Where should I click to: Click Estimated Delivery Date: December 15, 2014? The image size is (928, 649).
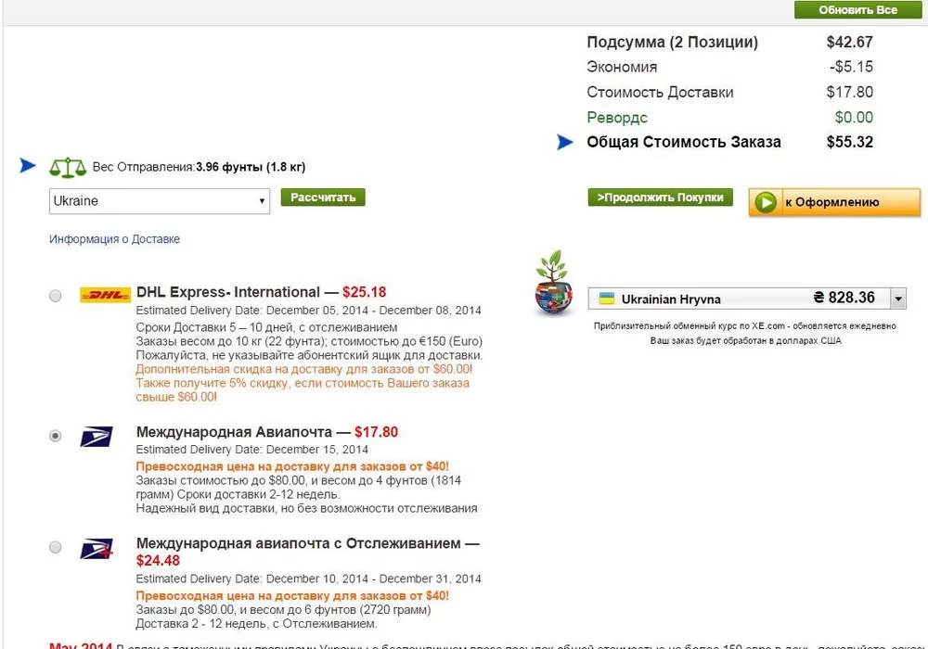tap(252, 450)
